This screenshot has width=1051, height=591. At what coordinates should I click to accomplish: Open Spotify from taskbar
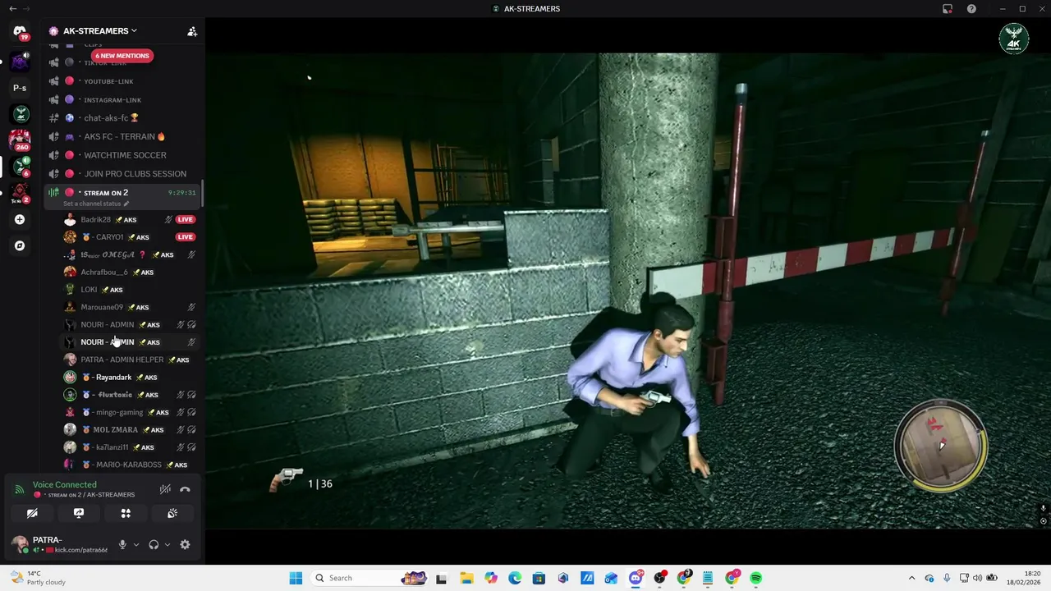click(756, 578)
